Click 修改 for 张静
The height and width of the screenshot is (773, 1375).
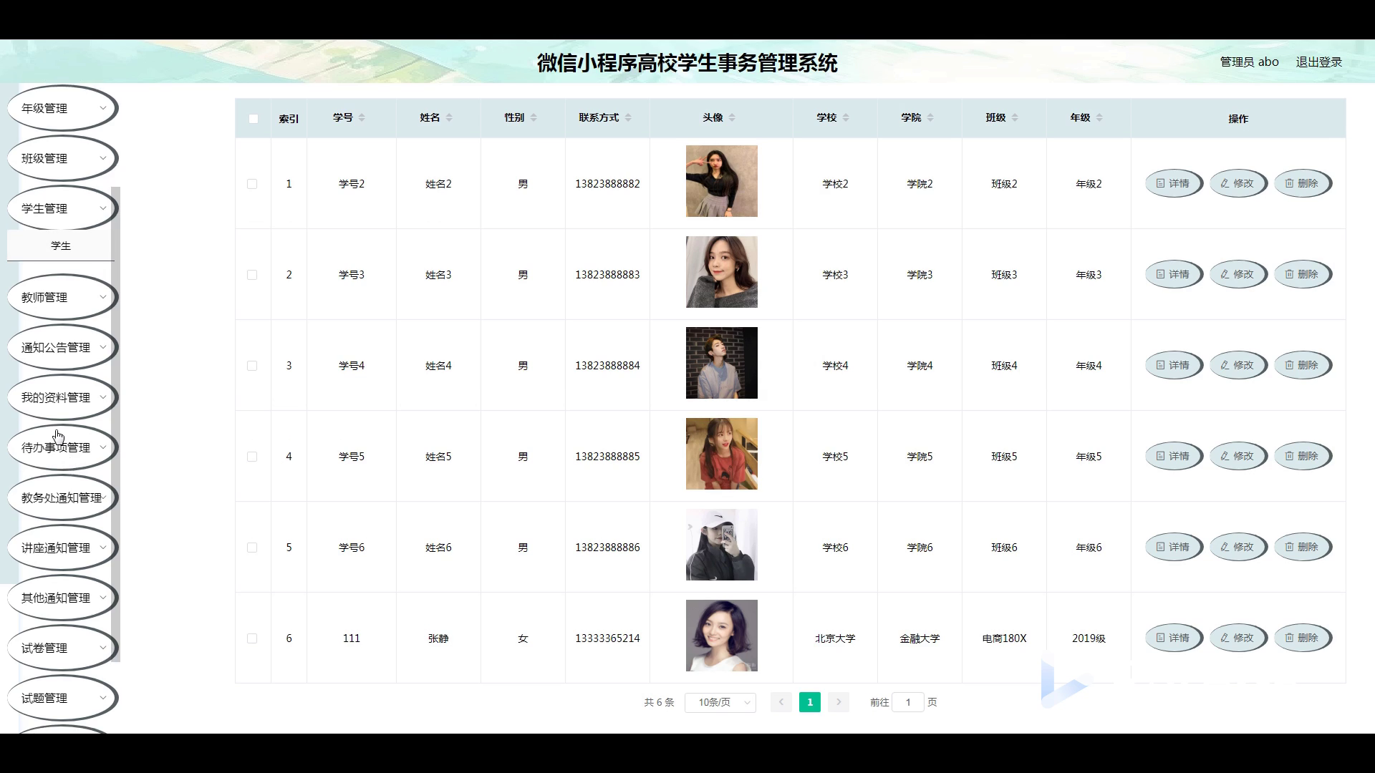coord(1238,638)
